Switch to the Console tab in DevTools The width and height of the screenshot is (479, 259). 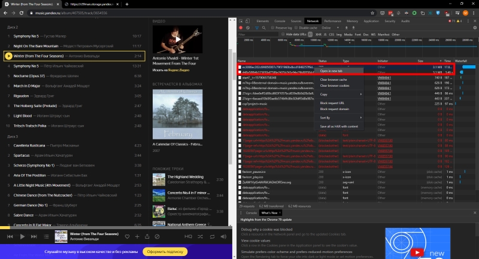[280, 21]
